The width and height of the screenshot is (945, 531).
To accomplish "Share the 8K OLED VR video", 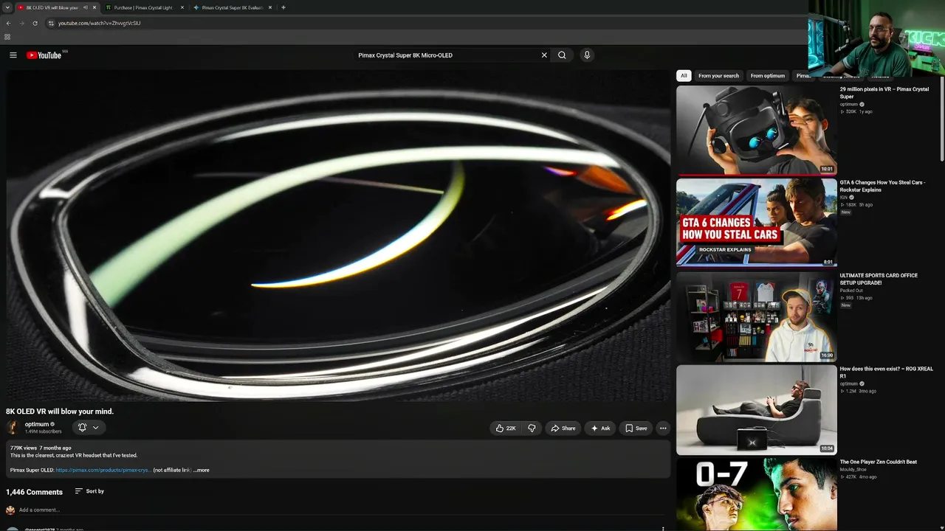I will pyautogui.click(x=563, y=428).
